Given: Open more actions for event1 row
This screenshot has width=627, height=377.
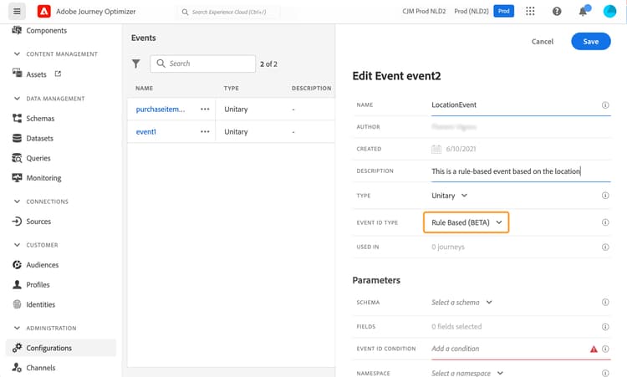Looking at the screenshot, I should (205, 131).
